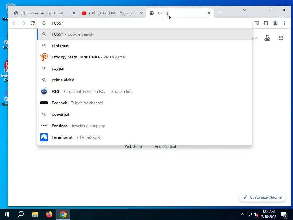Click the Google Search top suggestion row

click(145, 34)
